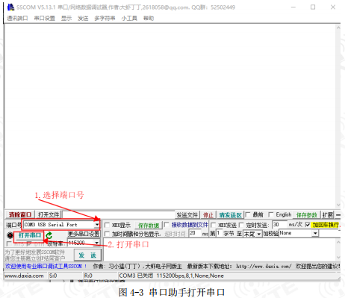The height and width of the screenshot is (298, 345).
Task: Click the 发送 send button
Action: (87, 255)
